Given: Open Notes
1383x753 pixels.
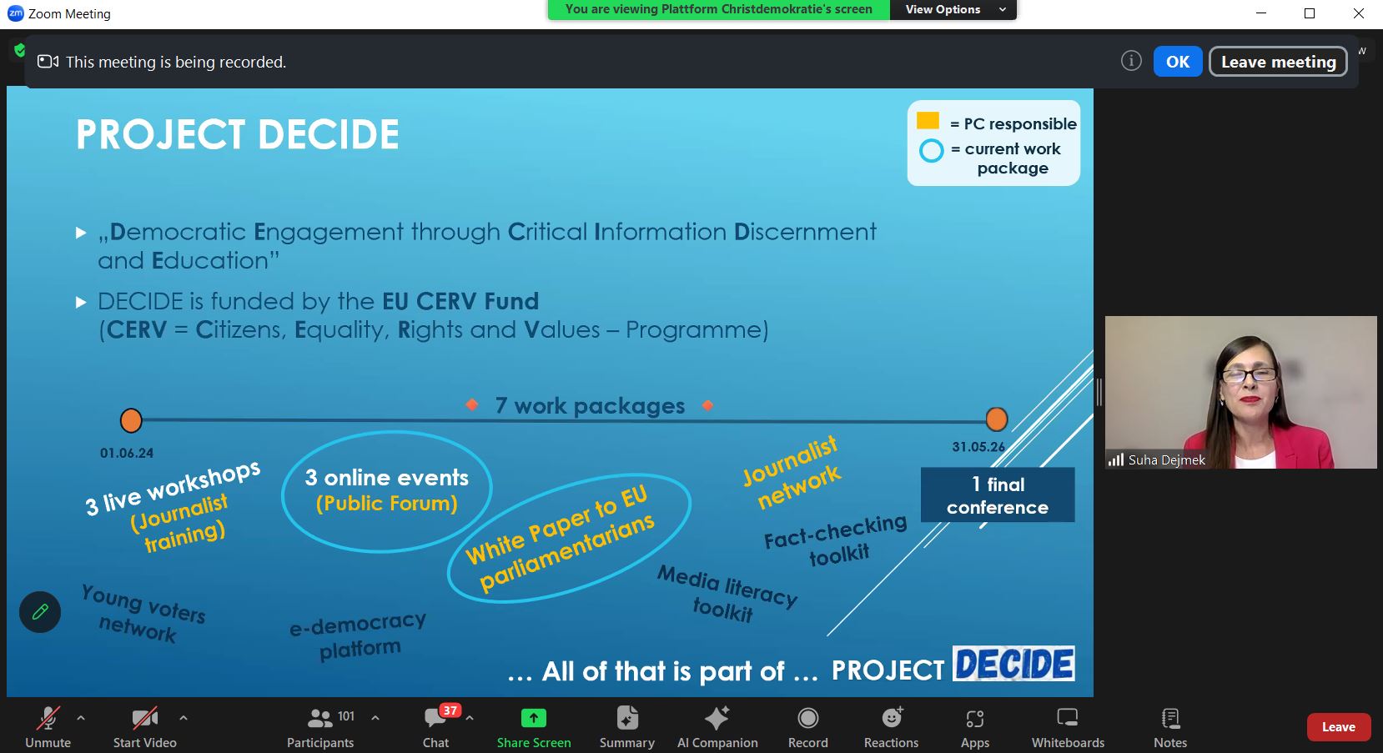Looking at the screenshot, I should click(x=1170, y=726).
